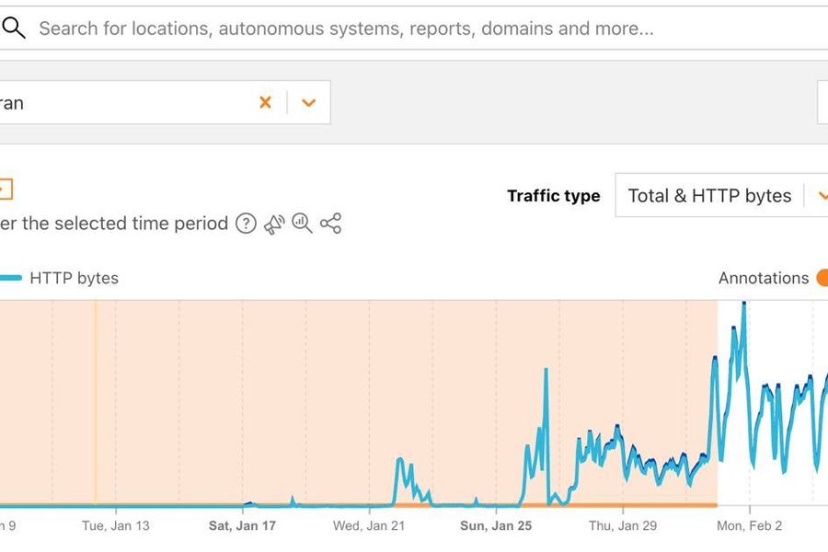Clear the Iran location selection

coord(265,102)
